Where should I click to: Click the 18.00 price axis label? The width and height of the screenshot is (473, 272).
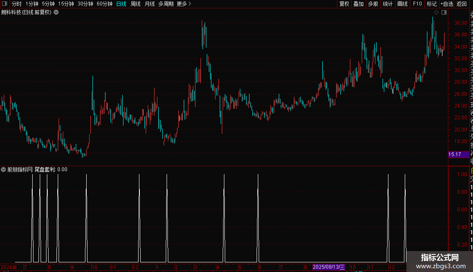[x=460, y=141]
